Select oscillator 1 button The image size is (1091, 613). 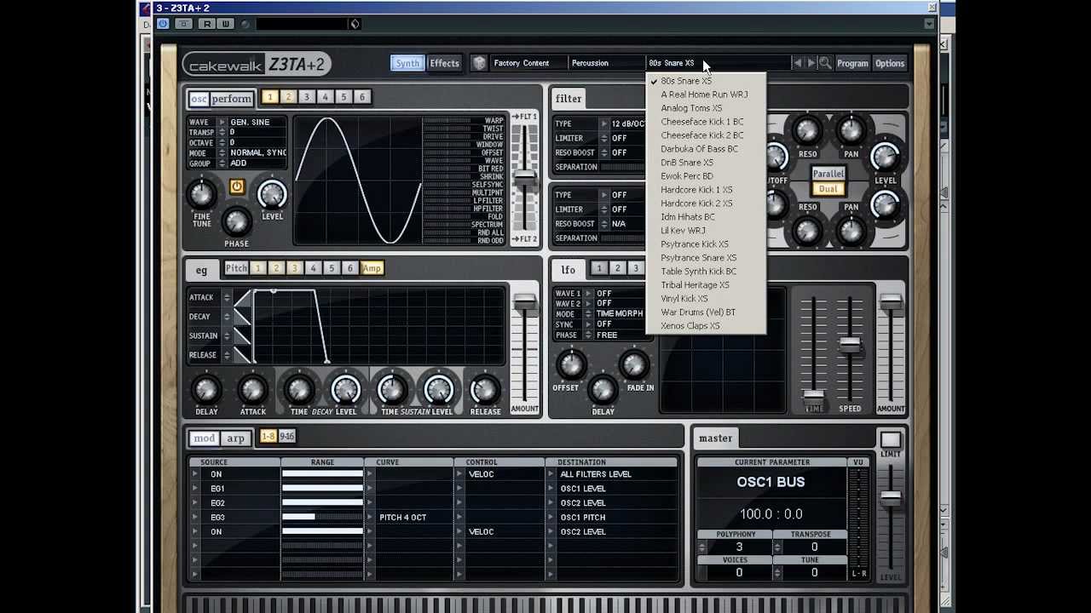(x=269, y=97)
